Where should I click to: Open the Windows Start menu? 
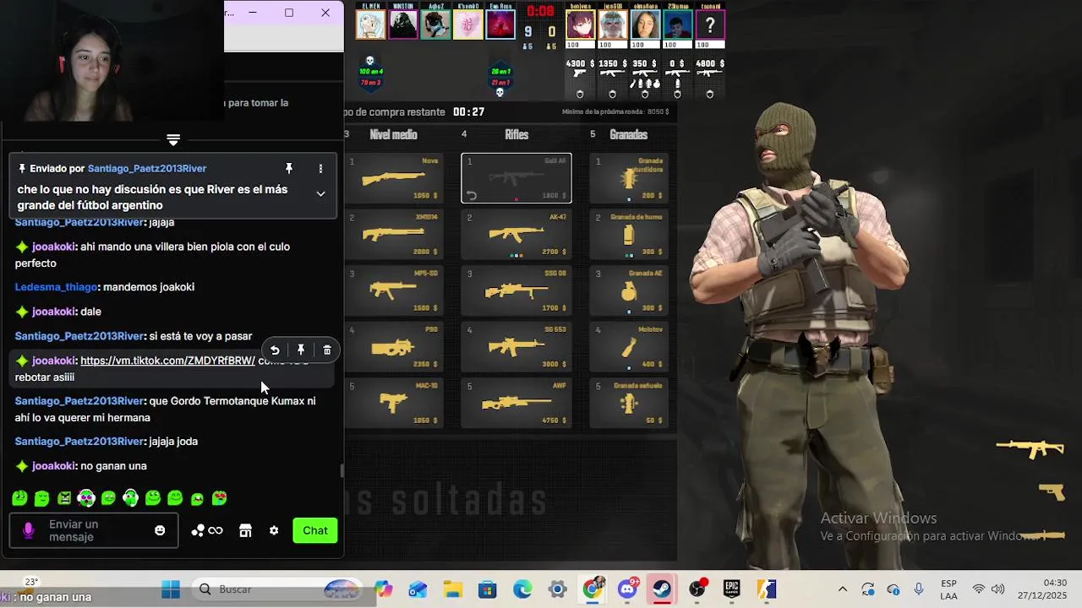tap(171, 589)
